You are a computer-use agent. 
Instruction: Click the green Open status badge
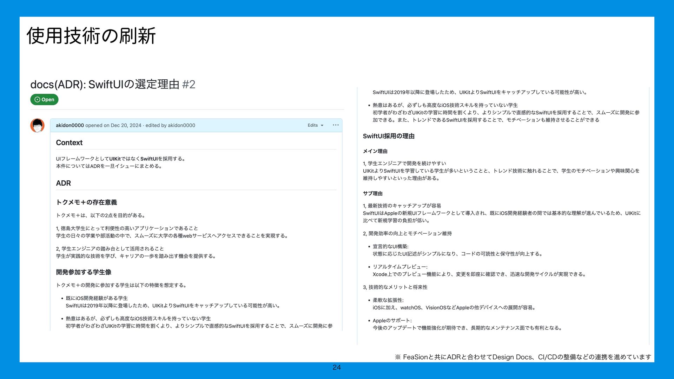(44, 100)
